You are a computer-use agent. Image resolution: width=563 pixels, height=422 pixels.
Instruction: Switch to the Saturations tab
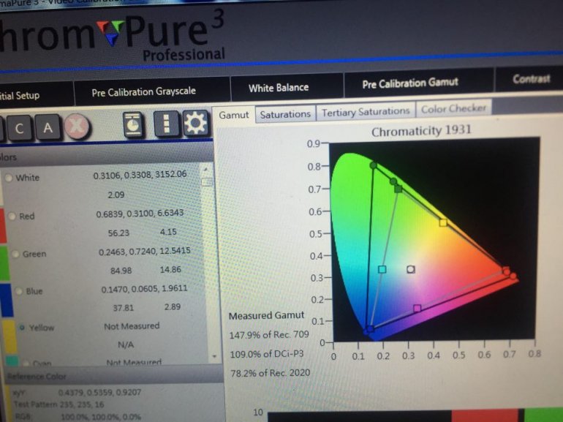click(x=284, y=114)
